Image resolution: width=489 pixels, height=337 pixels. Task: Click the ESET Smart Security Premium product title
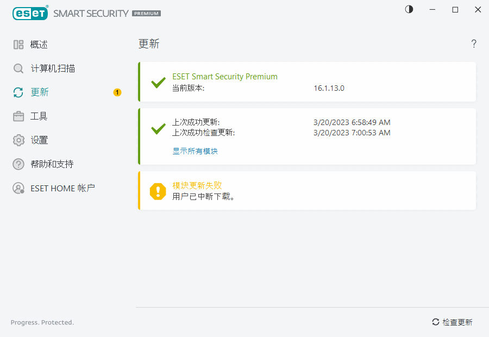(x=225, y=77)
